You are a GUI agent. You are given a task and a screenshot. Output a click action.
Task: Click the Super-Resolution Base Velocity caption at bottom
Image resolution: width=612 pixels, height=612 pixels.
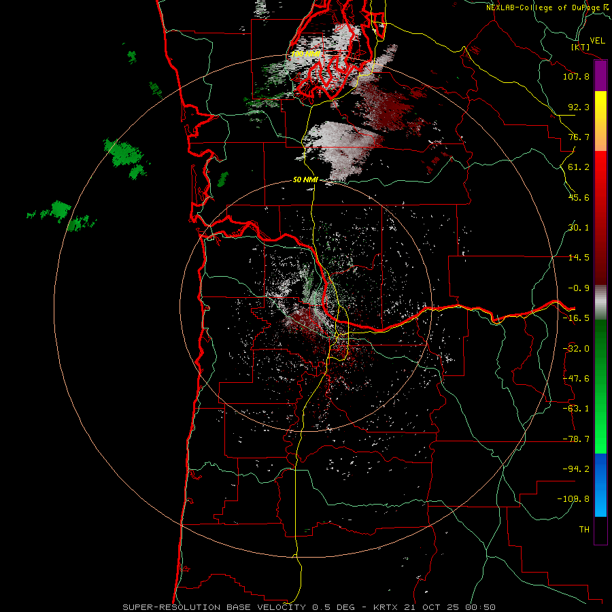click(309, 607)
